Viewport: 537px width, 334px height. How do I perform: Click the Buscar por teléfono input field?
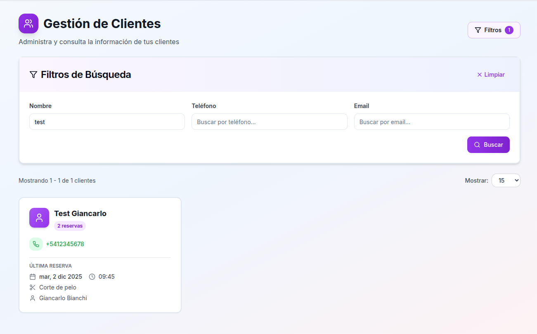click(269, 122)
